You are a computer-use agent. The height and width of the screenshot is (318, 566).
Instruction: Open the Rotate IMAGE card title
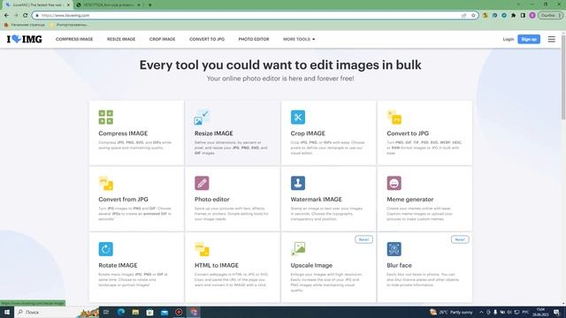[118, 265]
